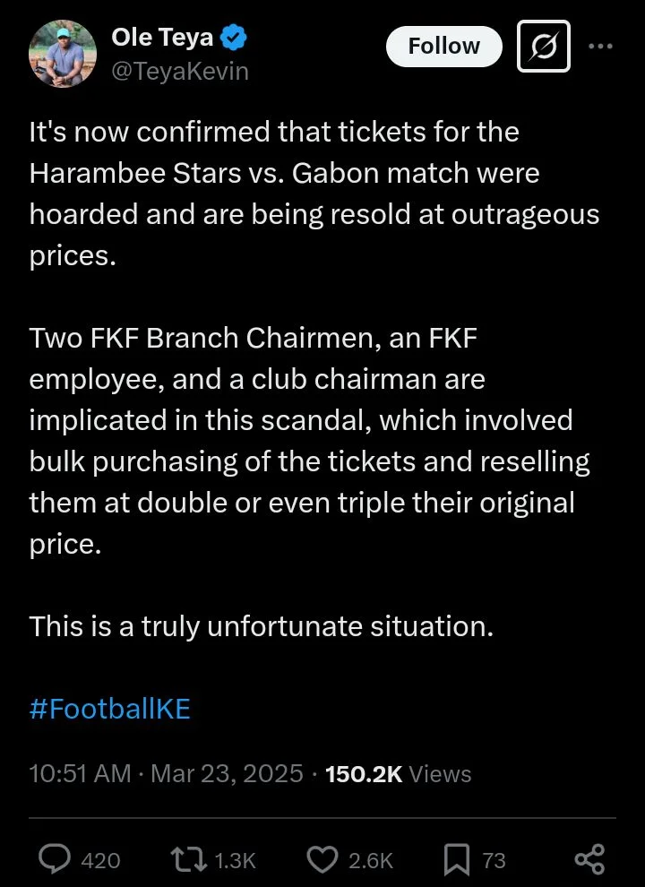
Task: Open the share icon
Action: [589, 860]
